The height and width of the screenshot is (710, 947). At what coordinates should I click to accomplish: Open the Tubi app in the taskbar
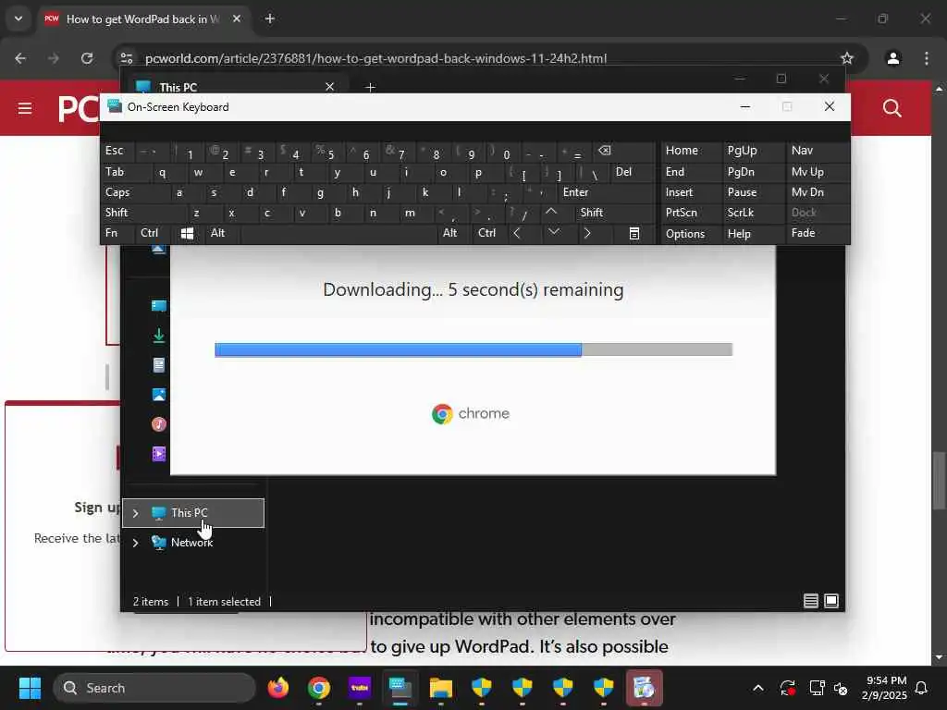click(x=360, y=688)
